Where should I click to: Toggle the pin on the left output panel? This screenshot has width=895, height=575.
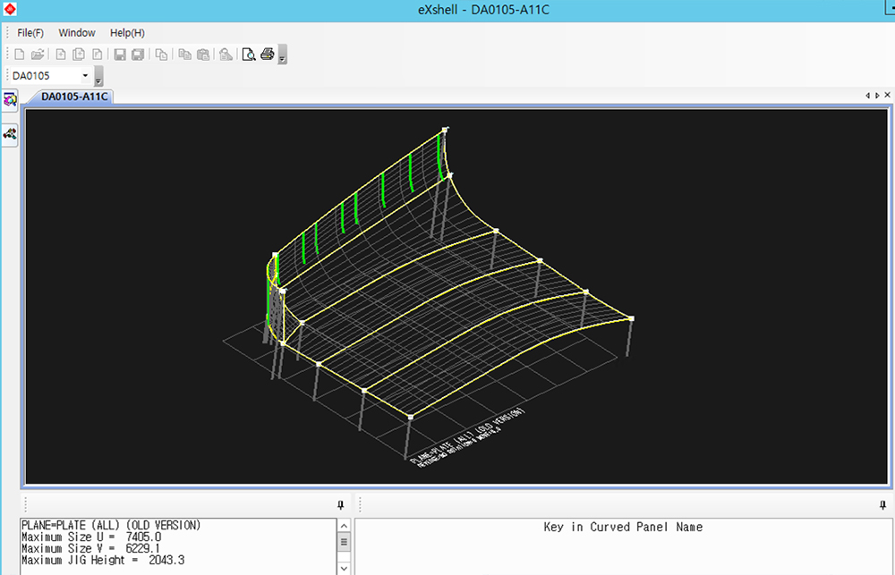point(340,505)
